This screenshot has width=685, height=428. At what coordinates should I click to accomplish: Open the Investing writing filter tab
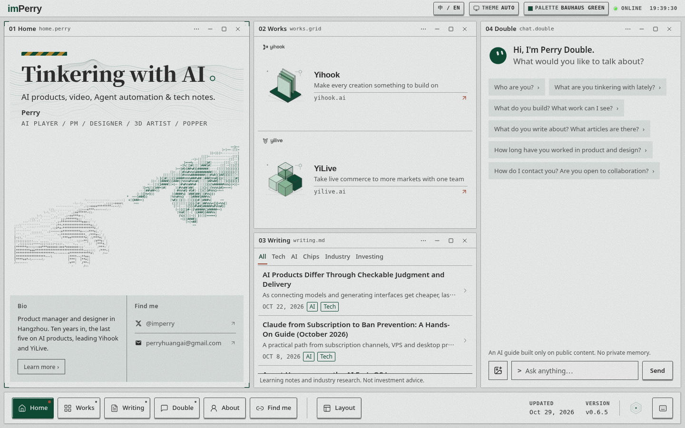(x=369, y=257)
